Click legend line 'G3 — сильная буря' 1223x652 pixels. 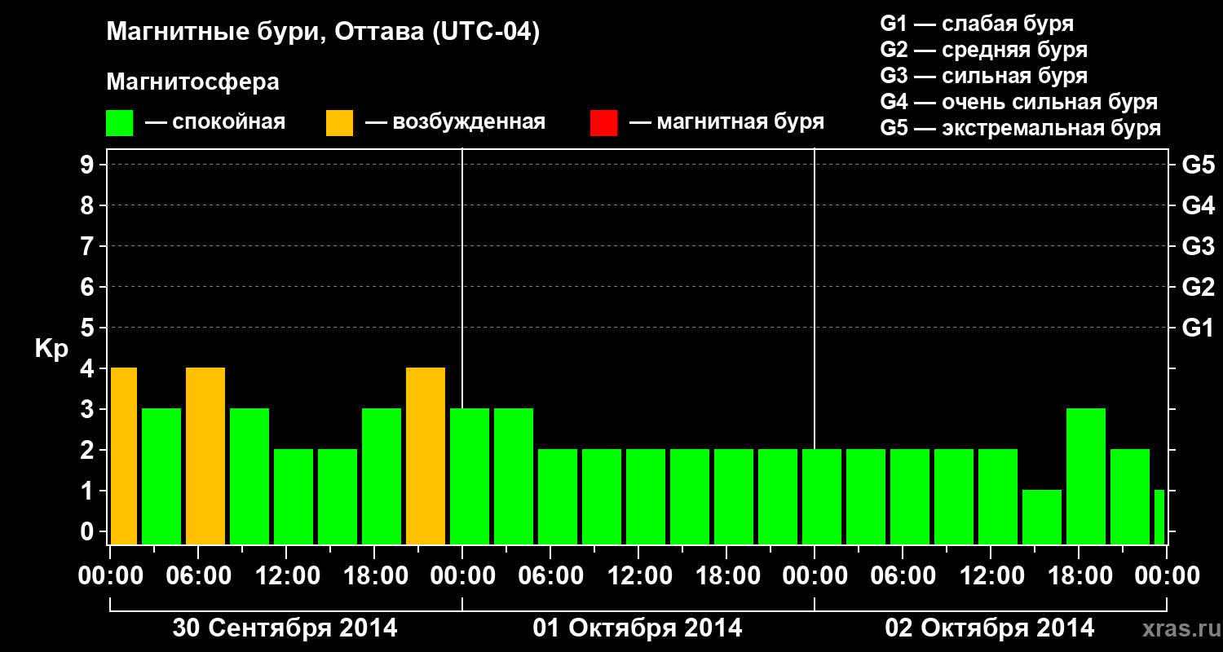pyautogui.click(x=984, y=76)
